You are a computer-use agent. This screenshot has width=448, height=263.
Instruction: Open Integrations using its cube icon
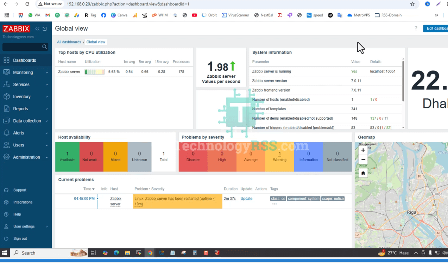[7, 202]
